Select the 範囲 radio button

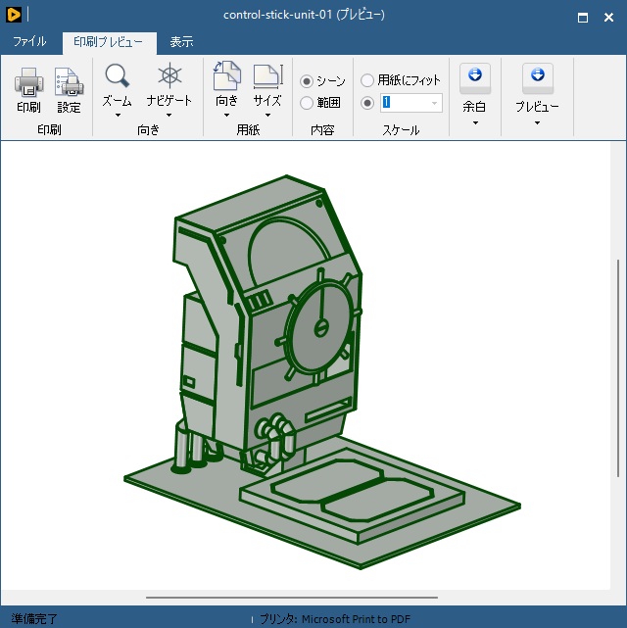pyautogui.click(x=307, y=103)
